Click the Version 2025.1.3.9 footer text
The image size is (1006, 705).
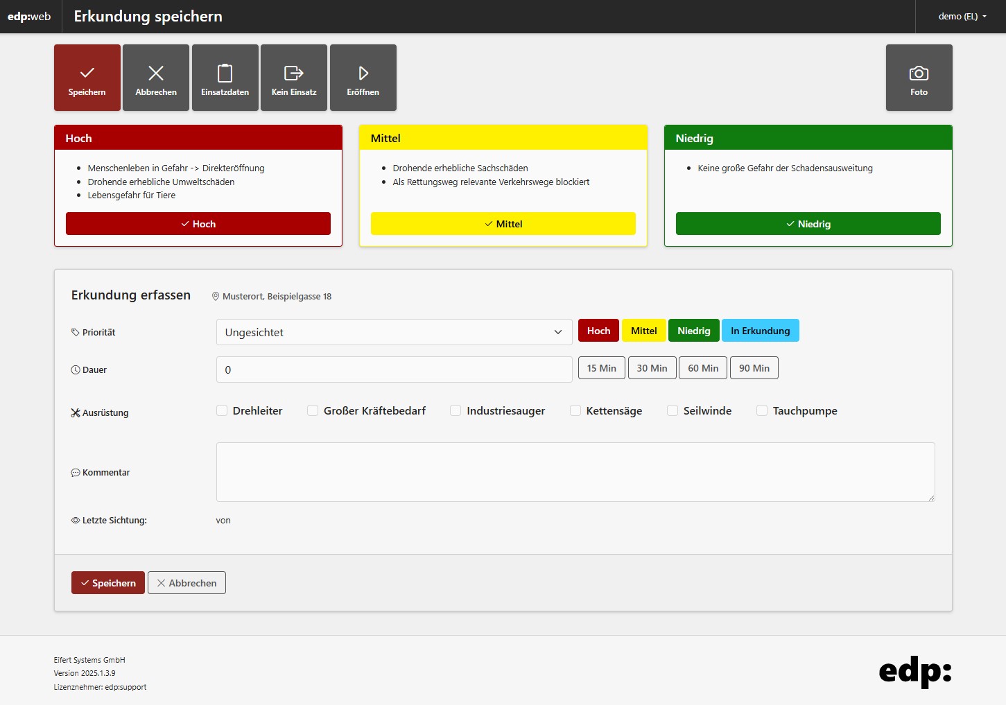point(85,673)
